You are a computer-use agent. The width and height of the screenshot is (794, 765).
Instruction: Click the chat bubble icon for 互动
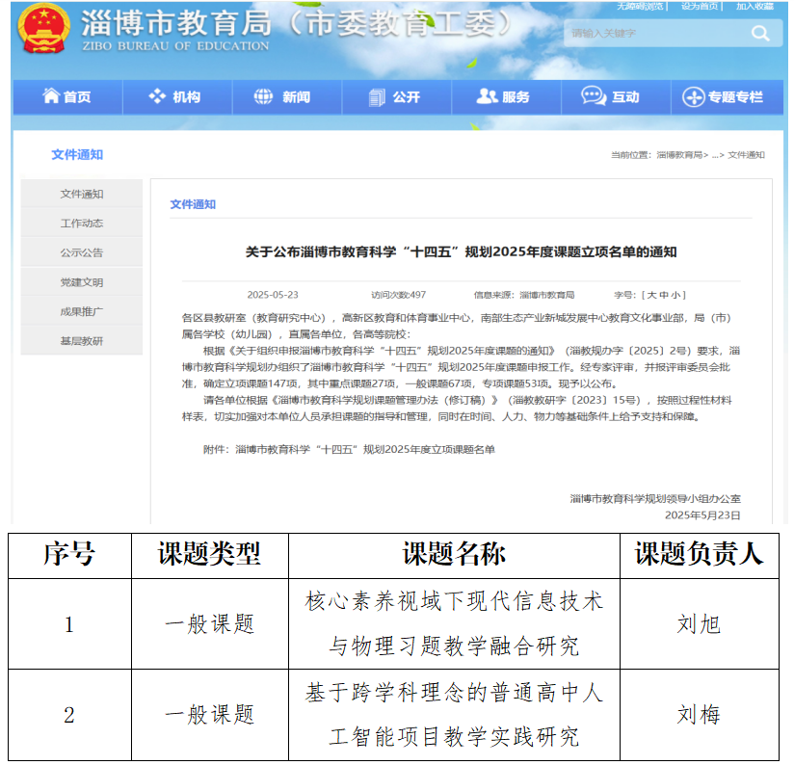(x=594, y=96)
